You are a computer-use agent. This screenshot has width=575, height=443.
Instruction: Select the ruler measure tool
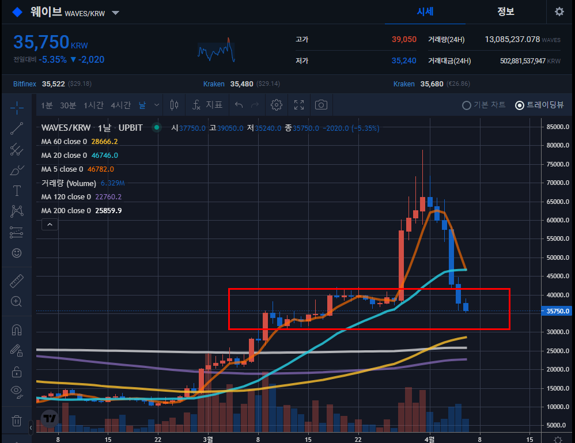(x=17, y=281)
